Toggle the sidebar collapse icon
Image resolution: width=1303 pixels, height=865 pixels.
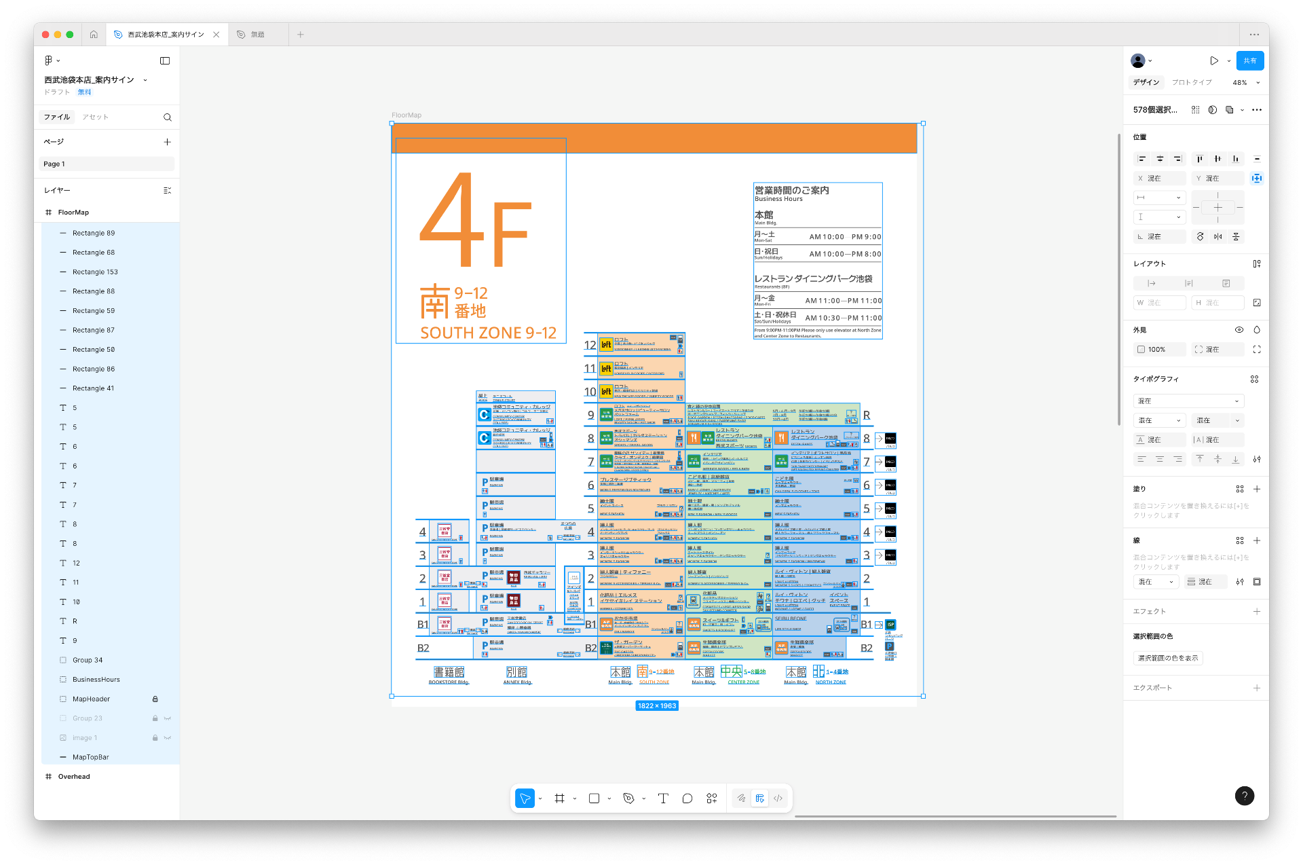[165, 60]
